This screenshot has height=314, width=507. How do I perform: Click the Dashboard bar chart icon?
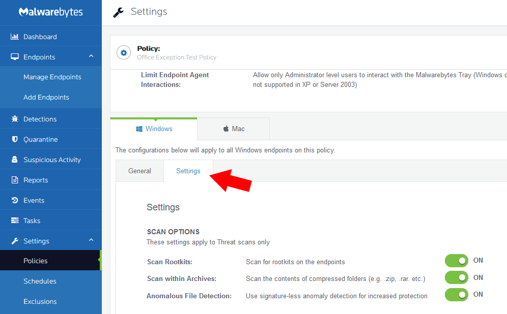click(14, 37)
